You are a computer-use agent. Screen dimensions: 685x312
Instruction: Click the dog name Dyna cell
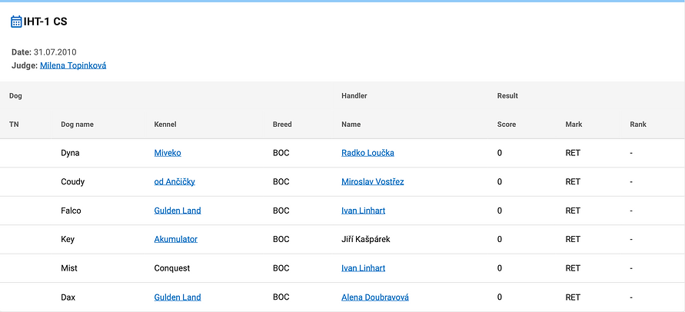point(70,153)
